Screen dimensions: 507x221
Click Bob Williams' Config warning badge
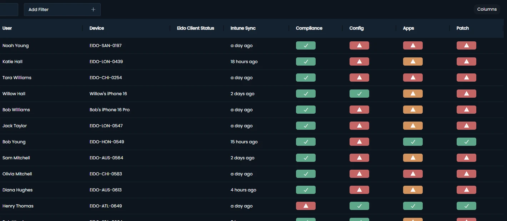point(359,110)
